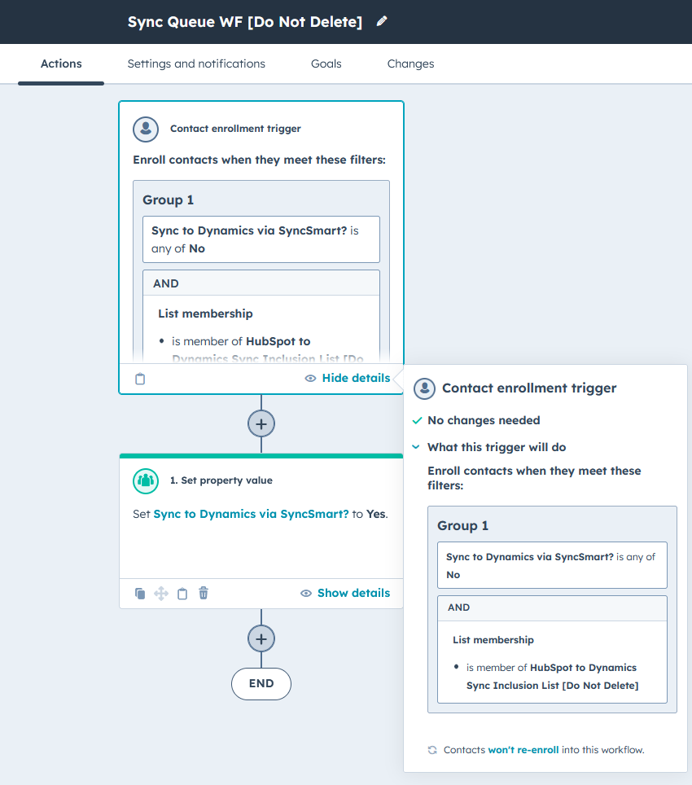View the Changes tab
This screenshot has height=785, width=692.
(411, 64)
